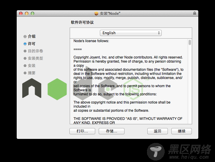Click the license text scrollbar thumb
The width and height of the screenshot is (215, 162).
pyautogui.click(x=190, y=42)
